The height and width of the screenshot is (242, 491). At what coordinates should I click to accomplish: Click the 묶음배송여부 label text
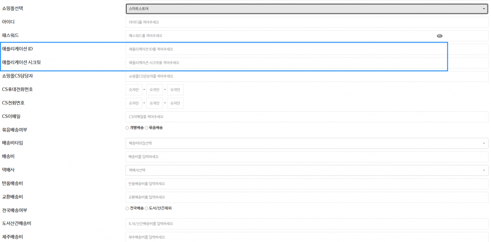[x=14, y=129]
